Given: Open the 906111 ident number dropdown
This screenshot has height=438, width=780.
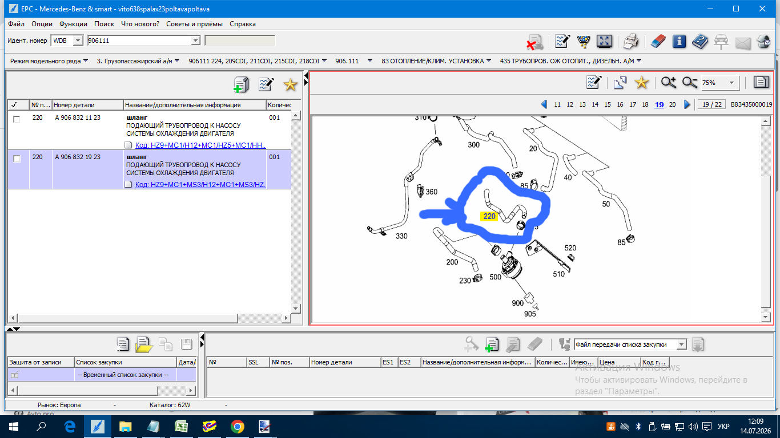Looking at the screenshot, I should tap(195, 40).
